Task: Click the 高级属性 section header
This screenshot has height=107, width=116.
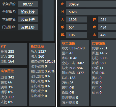Action: [7, 71]
